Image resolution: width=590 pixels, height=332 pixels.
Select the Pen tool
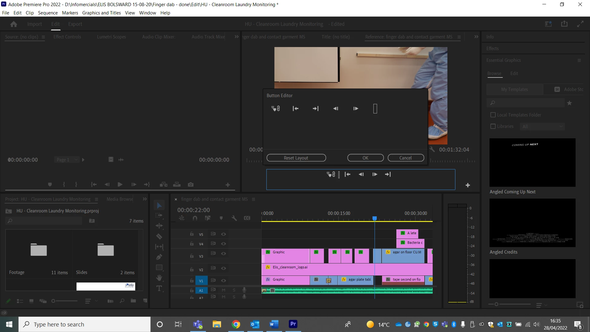159,257
